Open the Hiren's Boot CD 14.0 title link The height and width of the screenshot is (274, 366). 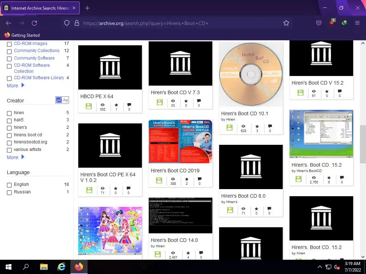pos(174,240)
